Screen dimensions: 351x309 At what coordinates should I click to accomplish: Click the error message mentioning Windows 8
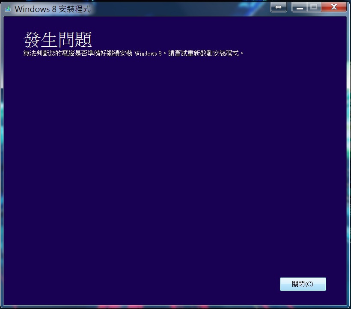(133, 53)
